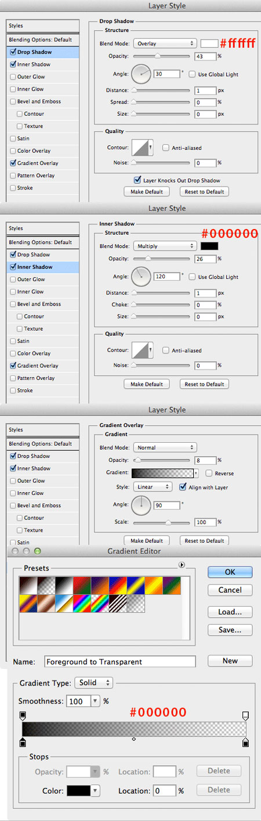The width and height of the screenshot is (261, 821).
Task: Open the Linear style dropdown
Action: click(153, 487)
